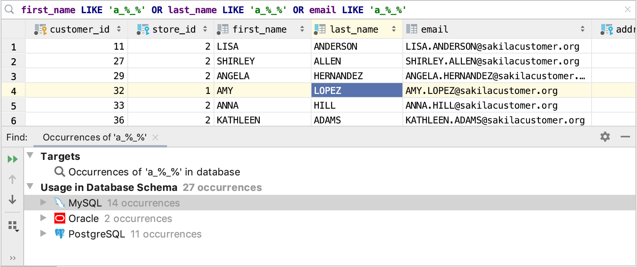The image size is (637, 267).
Task: Click the ANGELA first_name cell
Action: [x=263, y=76]
